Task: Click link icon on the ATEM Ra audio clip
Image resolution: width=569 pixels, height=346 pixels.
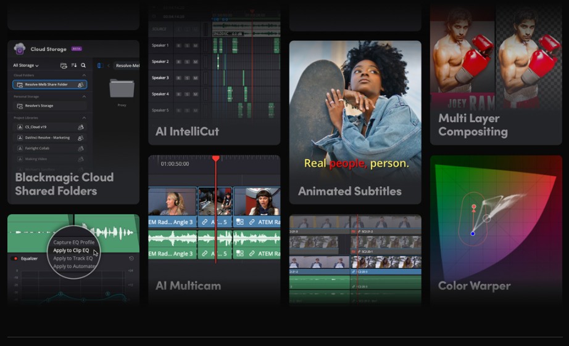Action: point(251,254)
